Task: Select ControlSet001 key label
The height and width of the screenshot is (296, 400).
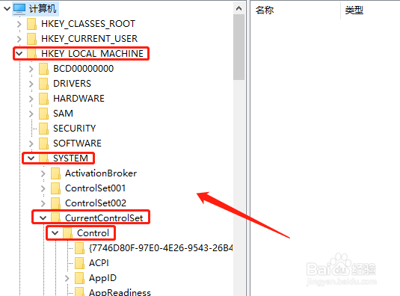Action: (95, 188)
